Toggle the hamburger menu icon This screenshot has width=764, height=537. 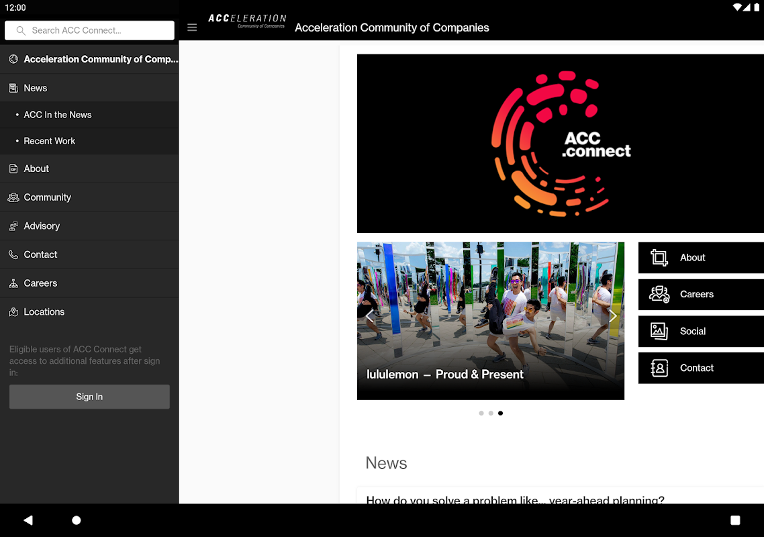pos(192,28)
